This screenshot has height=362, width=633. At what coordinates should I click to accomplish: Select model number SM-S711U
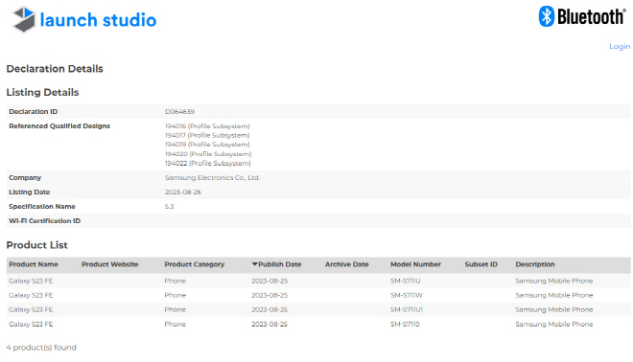(x=406, y=281)
